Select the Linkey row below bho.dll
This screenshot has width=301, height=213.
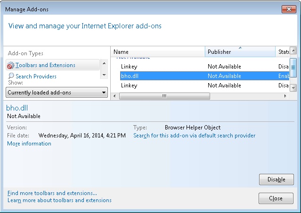tap(204, 85)
